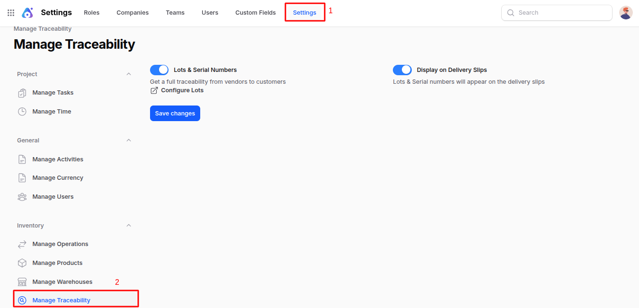
Task: Click the Manage Tasks clipboard icon
Action: tap(22, 93)
